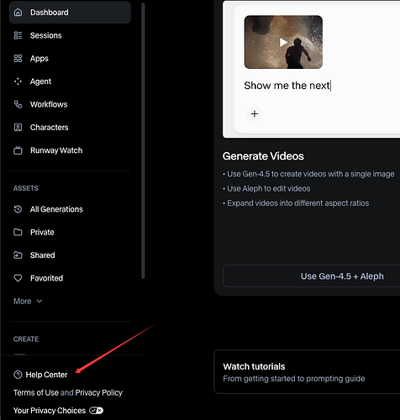The image size is (400, 420).
Task: Open Your Privacy Choices link
Action: pyautogui.click(x=50, y=411)
